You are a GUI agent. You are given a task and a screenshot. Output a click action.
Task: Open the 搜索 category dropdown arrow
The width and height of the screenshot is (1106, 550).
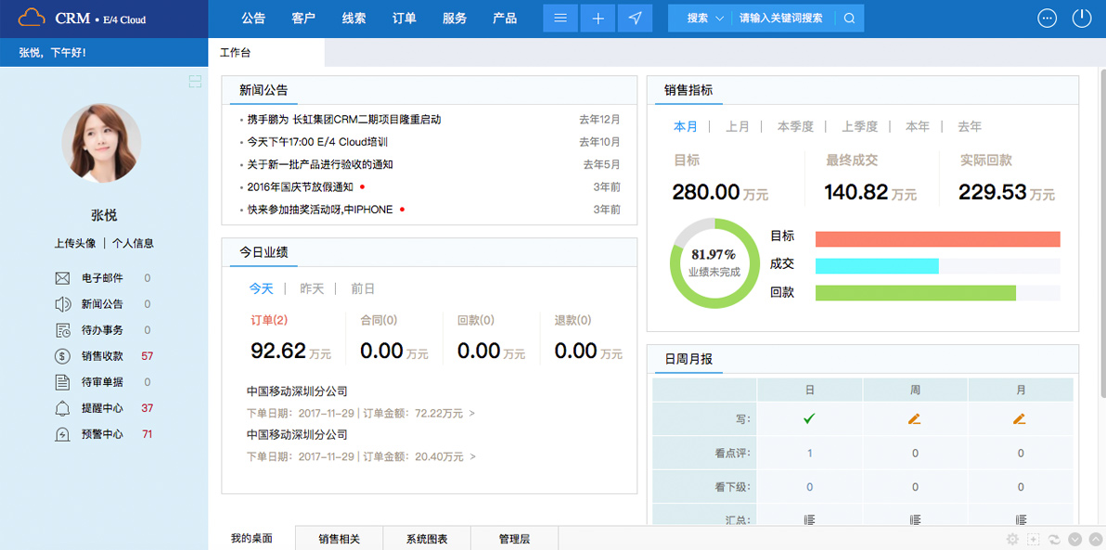coord(717,18)
